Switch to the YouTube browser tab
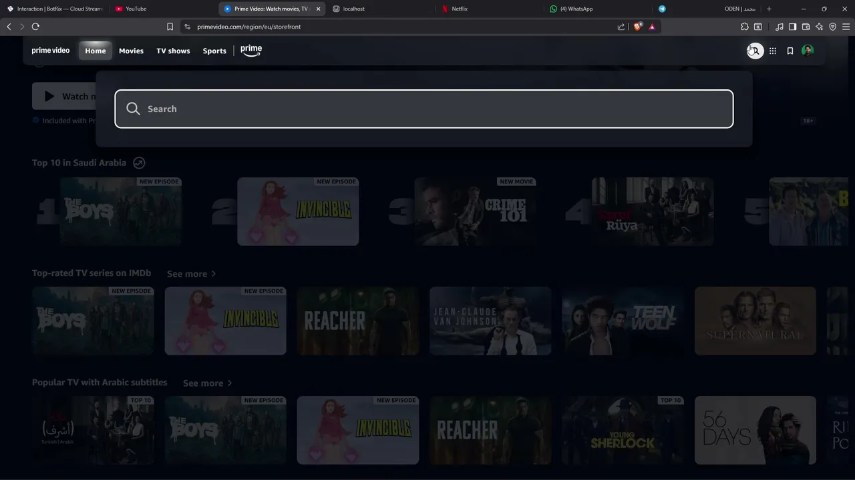Image resolution: width=855 pixels, height=480 pixels. (x=161, y=9)
